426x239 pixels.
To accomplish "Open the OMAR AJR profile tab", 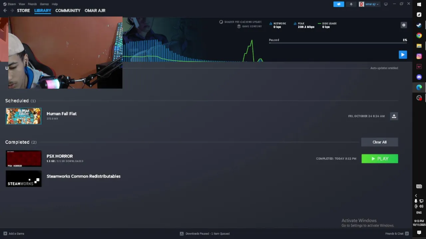I will tap(95, 11).
